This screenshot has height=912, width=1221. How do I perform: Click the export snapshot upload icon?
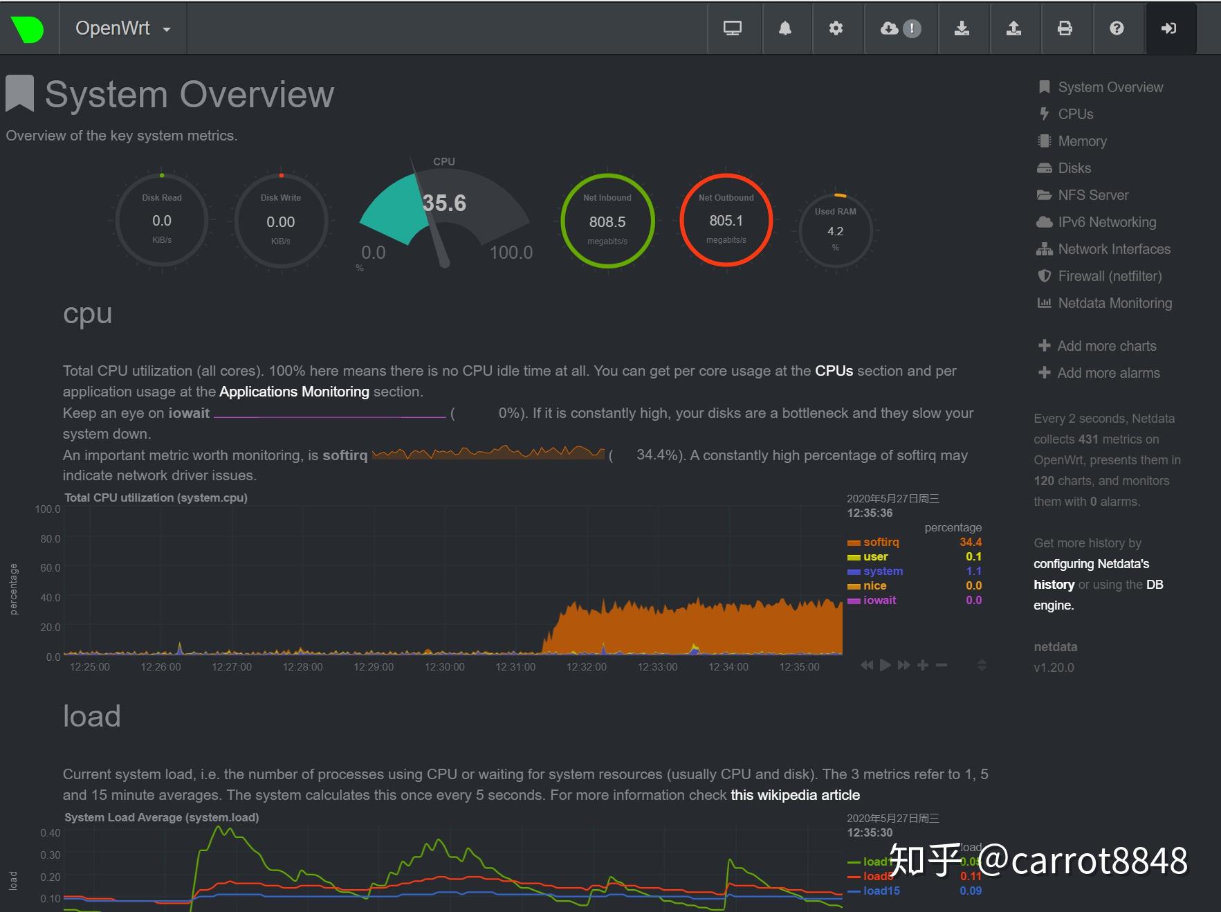[1013, 28]
